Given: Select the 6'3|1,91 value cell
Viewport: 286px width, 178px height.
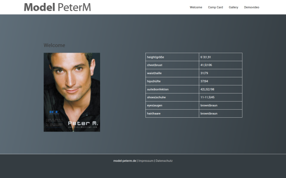Looking at the screenshot, I should [221, 57].
